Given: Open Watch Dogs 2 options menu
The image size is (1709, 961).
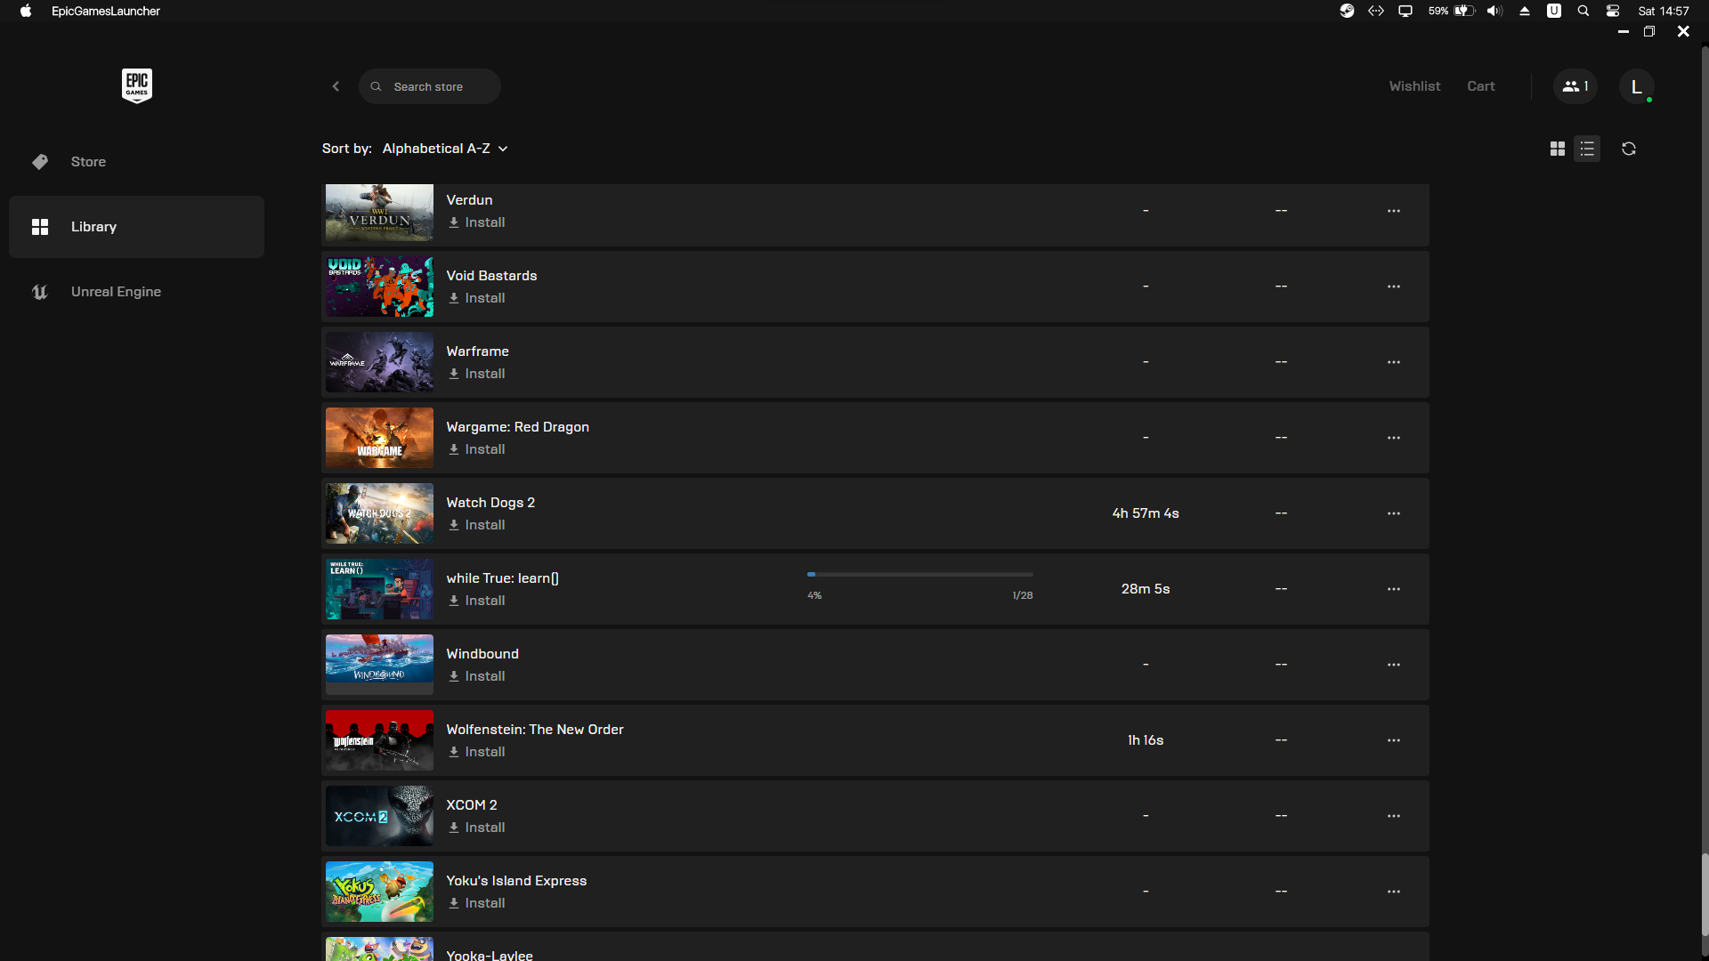Looking at the screenshot, I should point(1393,513).
